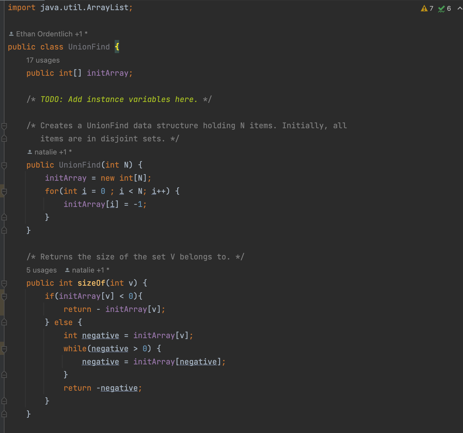Click the up chevron beside inspection counts

[459, 8]
